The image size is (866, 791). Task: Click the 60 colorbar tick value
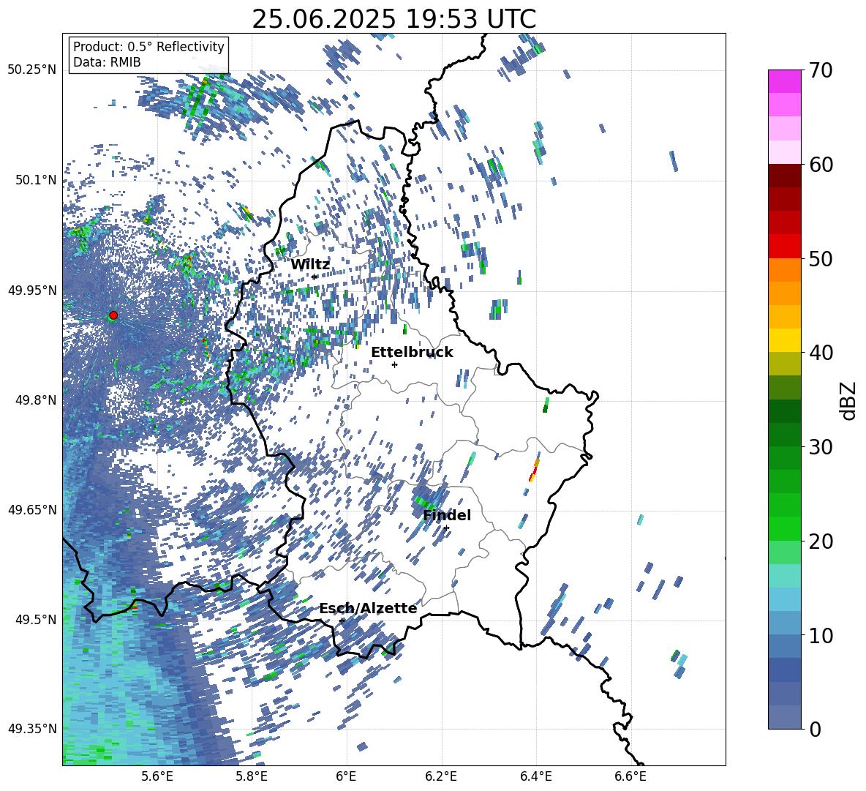tap(820, 165)
